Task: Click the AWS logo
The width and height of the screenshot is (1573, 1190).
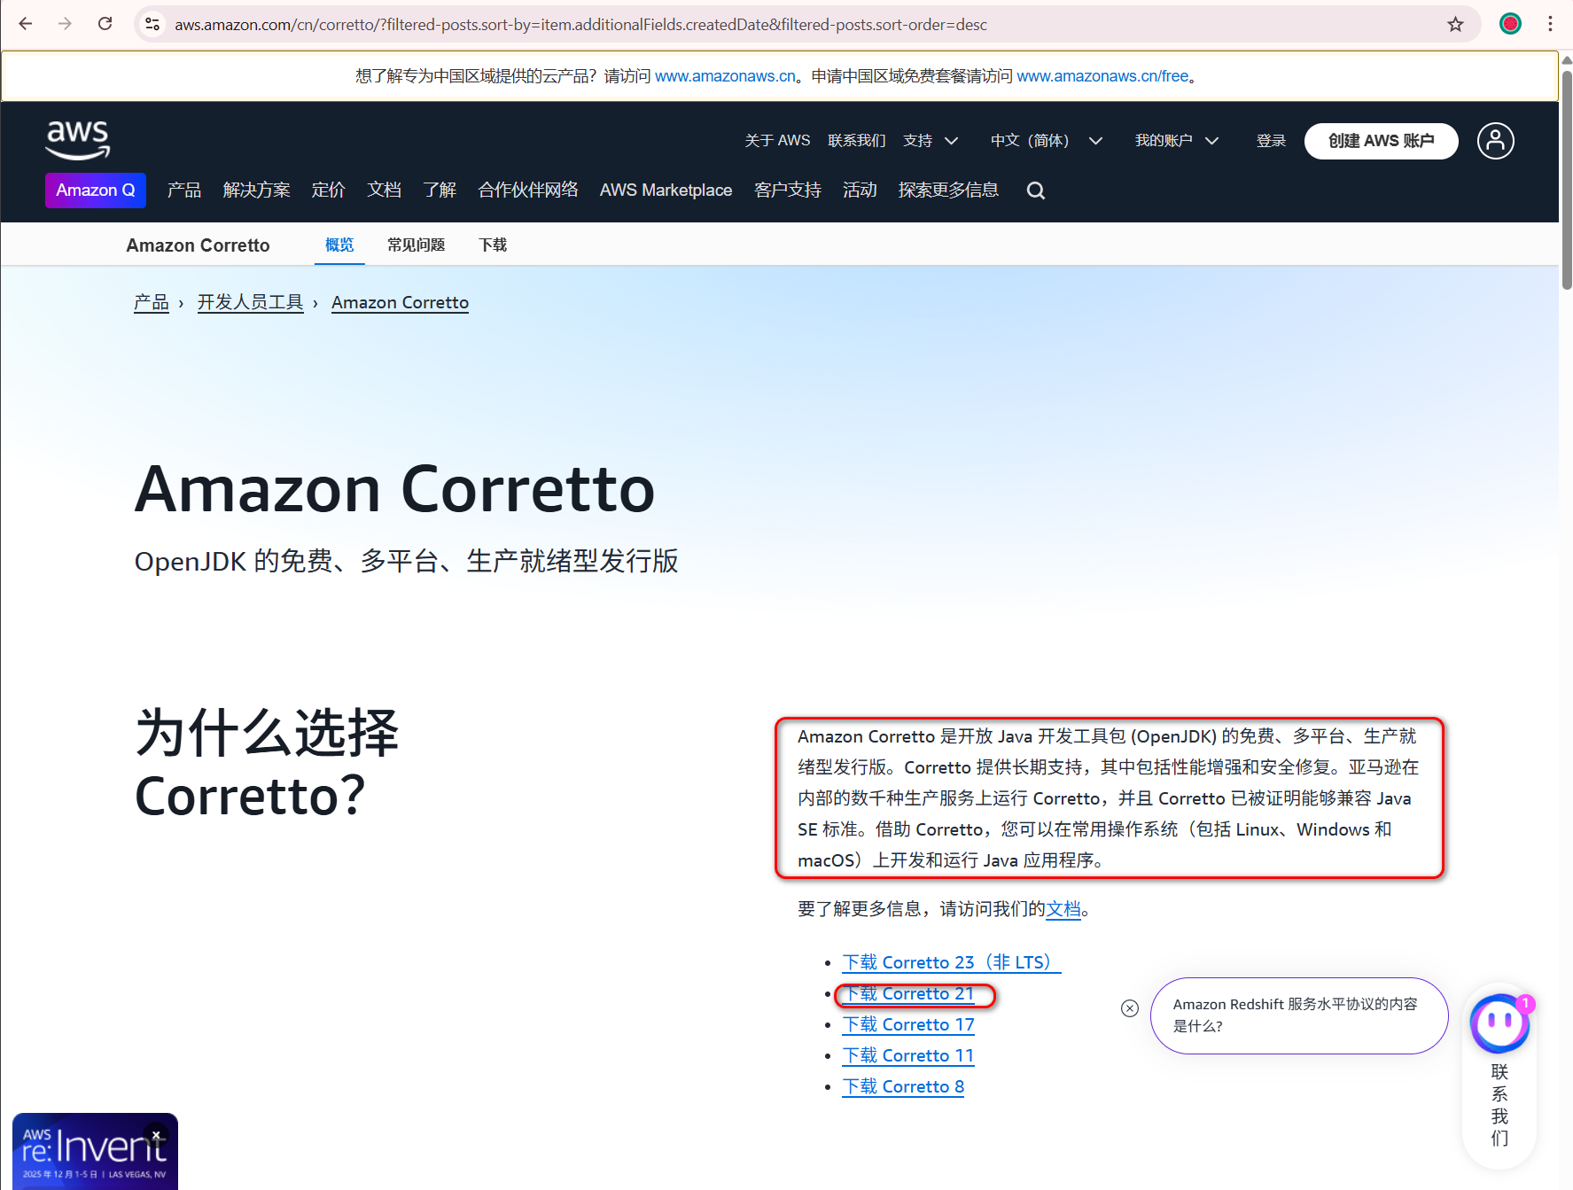Action: click(78, 140)
